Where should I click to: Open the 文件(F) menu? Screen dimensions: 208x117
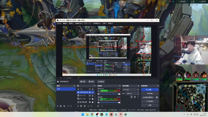click(59, 23)
